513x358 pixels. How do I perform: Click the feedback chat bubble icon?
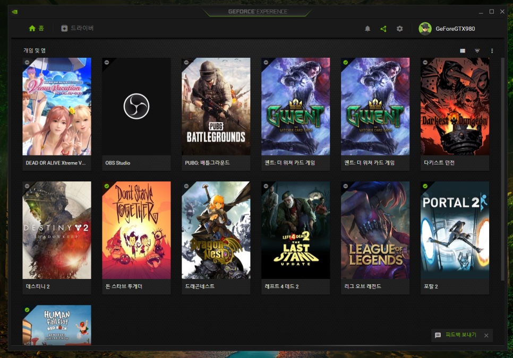point(438,335)
